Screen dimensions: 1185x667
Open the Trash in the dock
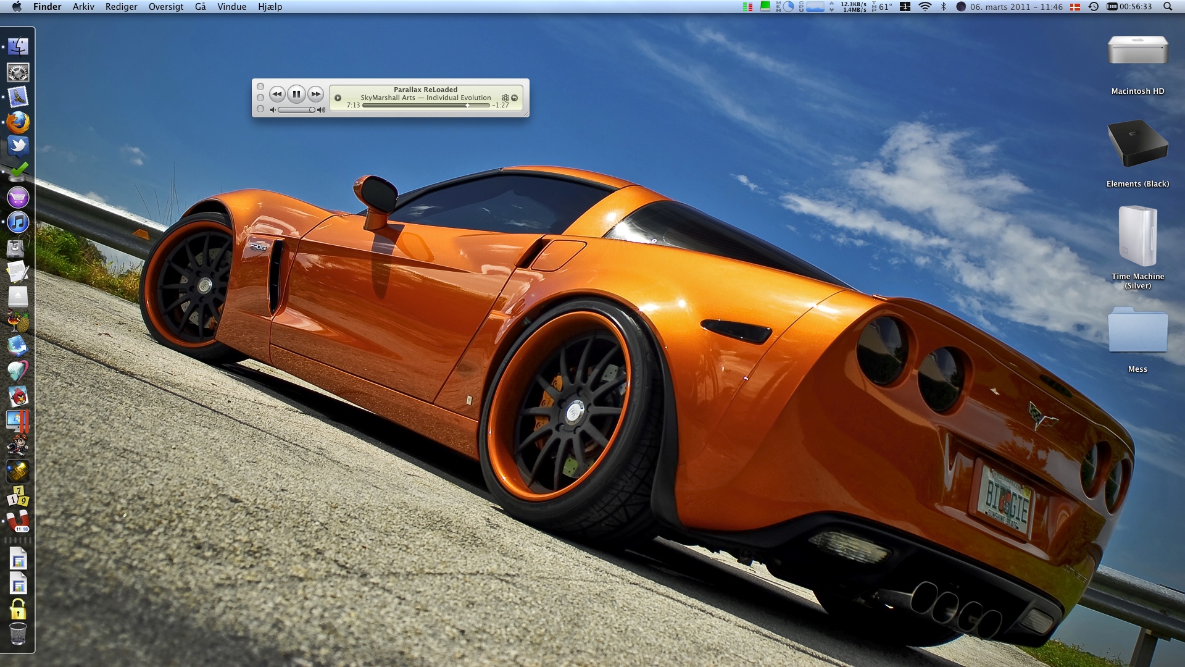click(18, 634)
